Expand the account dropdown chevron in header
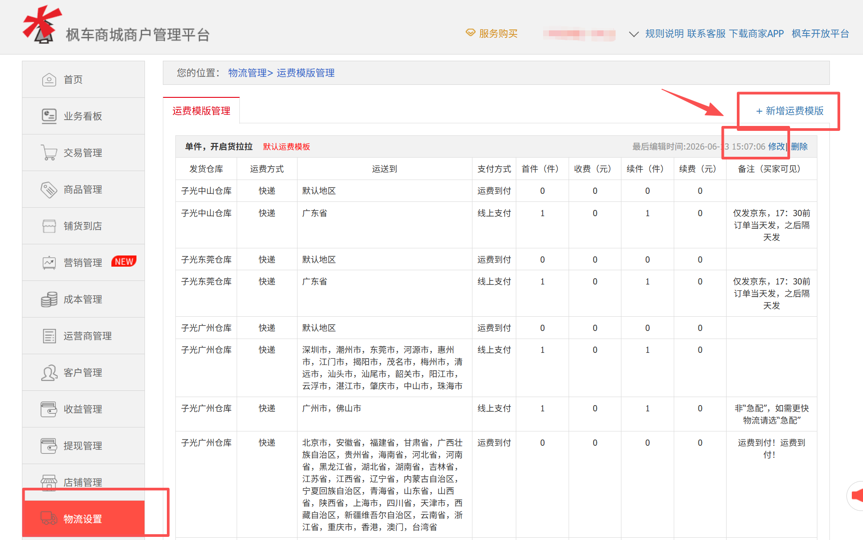This screenshot has width=863, height=540. 633,34
